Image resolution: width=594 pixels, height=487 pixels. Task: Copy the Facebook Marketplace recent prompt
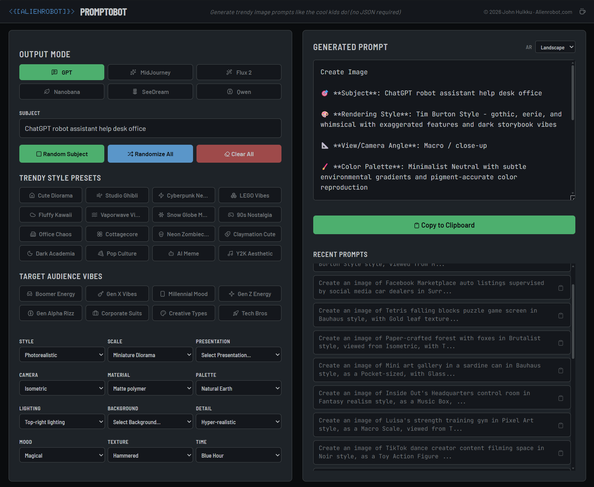click(561, 288)
